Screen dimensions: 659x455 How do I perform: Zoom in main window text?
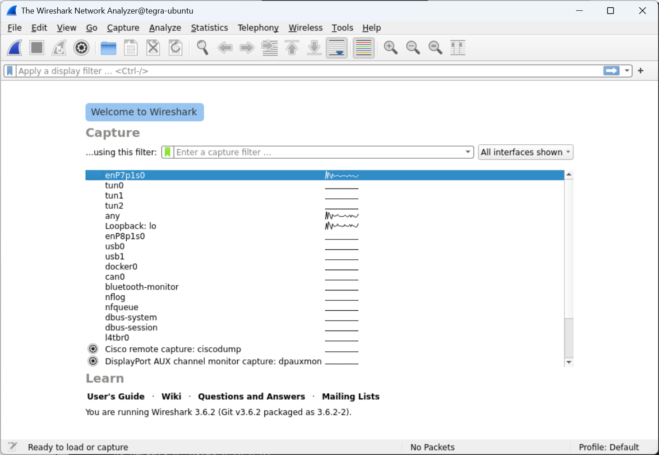(x=391, y=47)
